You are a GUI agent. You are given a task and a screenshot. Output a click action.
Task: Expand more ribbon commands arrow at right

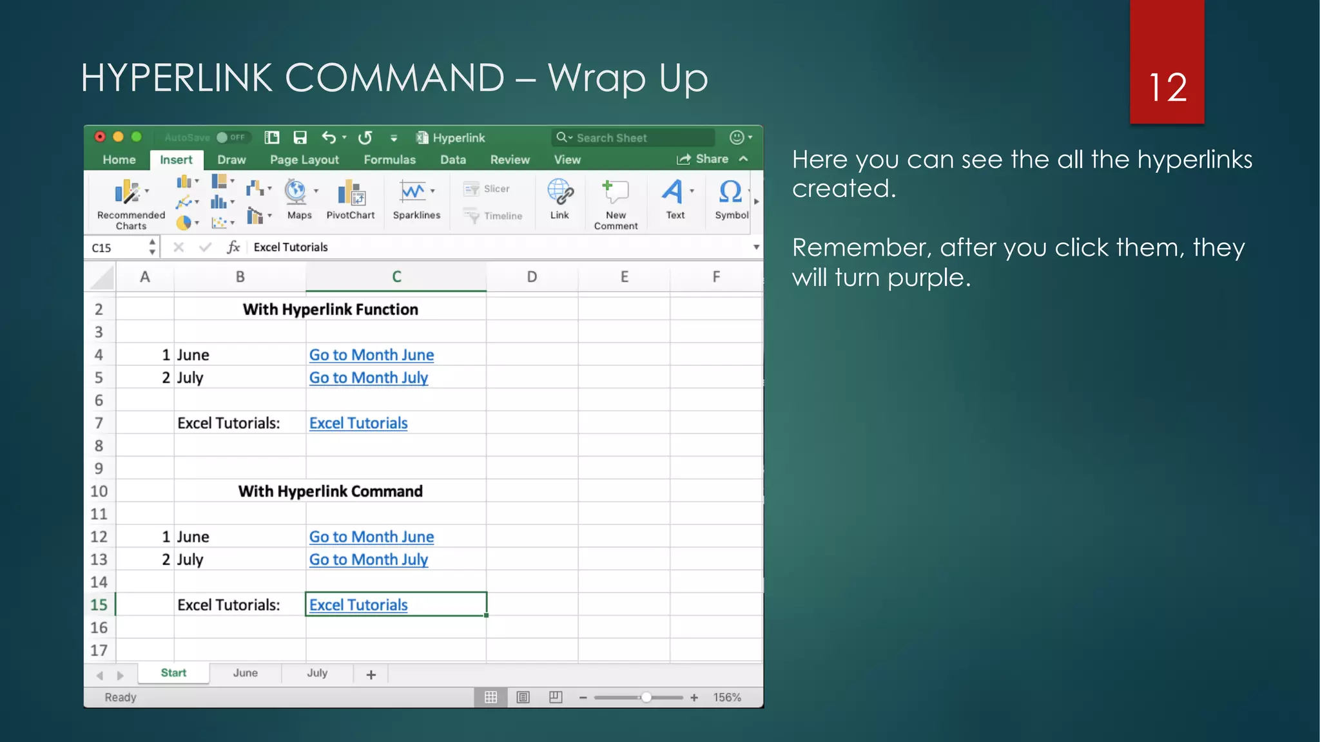pyautogui.click(x=757, y=202)
